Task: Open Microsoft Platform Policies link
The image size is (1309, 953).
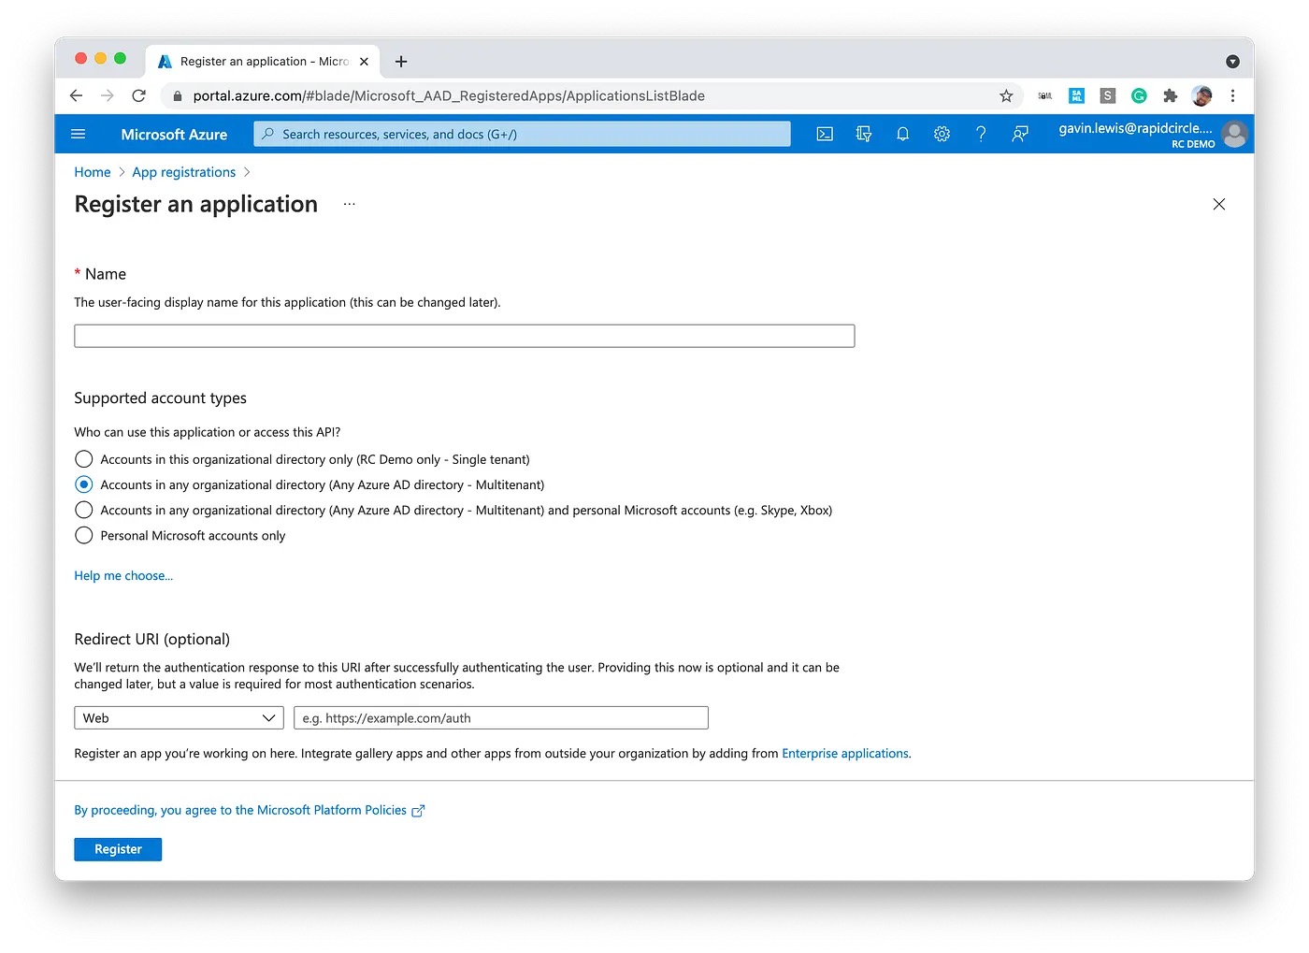Action: 249,811
